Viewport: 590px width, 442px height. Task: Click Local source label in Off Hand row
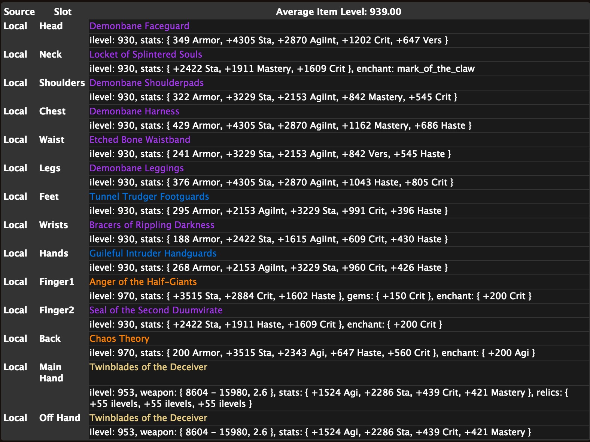[x=15, y=418]
